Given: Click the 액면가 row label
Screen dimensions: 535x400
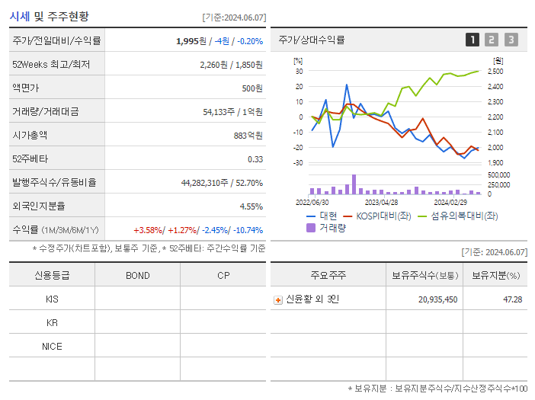Looking at the screenshot, I should [26, 88].
